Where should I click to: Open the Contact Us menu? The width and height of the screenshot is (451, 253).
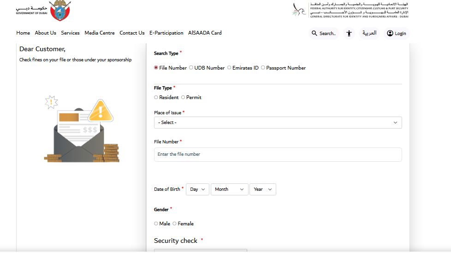pos(132,33)
